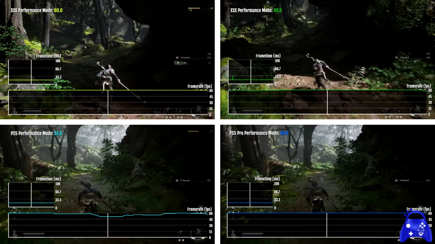
Task: Click the 30 framerate value in PS5 panel
Action: [211, 226]
